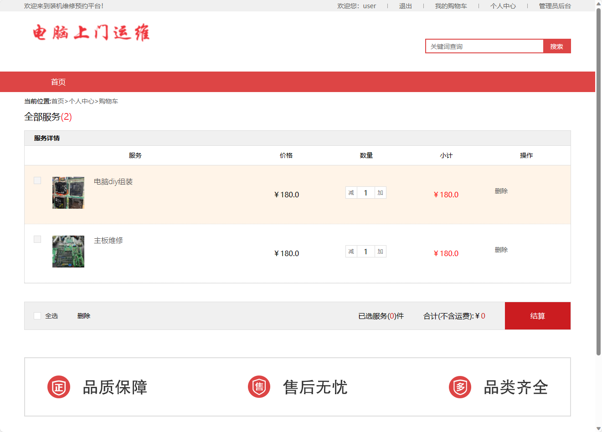Image resolution: width=602 pixels, height=432 pixels.
Task: Click the 品质保障 quality guarantee icon
Action: [59, 387]
